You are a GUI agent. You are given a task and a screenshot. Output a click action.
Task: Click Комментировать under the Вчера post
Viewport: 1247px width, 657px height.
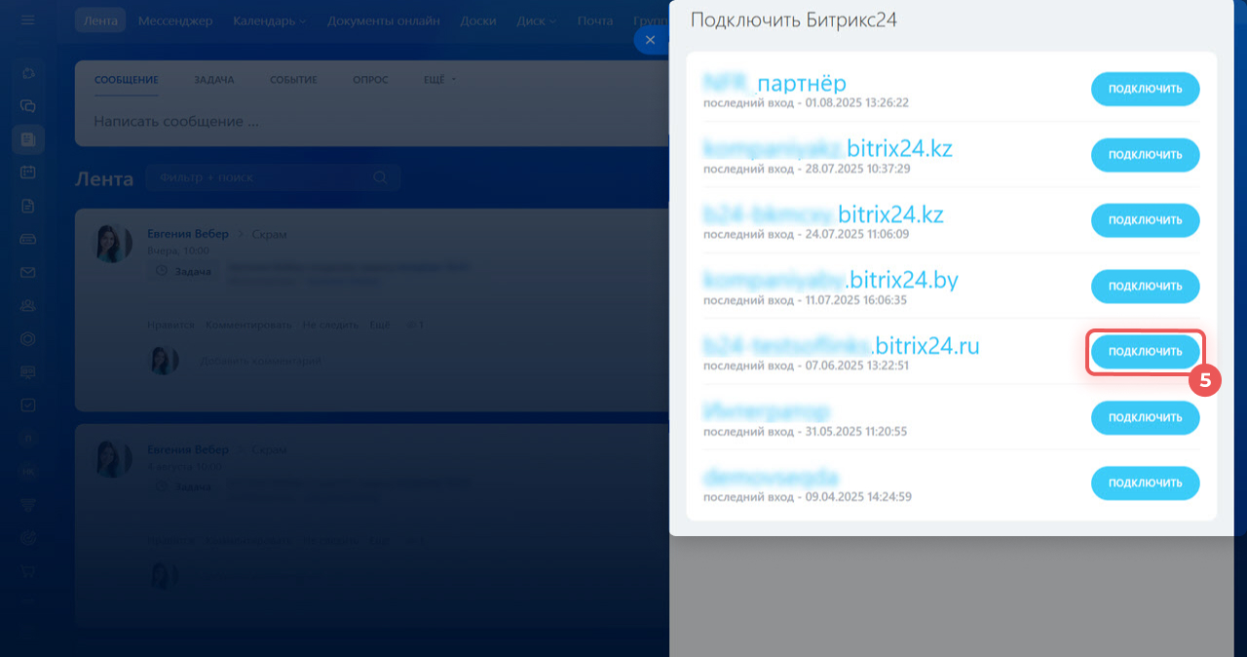[x=247, y=325]
